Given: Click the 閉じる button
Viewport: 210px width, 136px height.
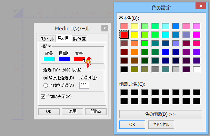Looking at the screenshot, I should pyautogui.click(x=96, y=111).
